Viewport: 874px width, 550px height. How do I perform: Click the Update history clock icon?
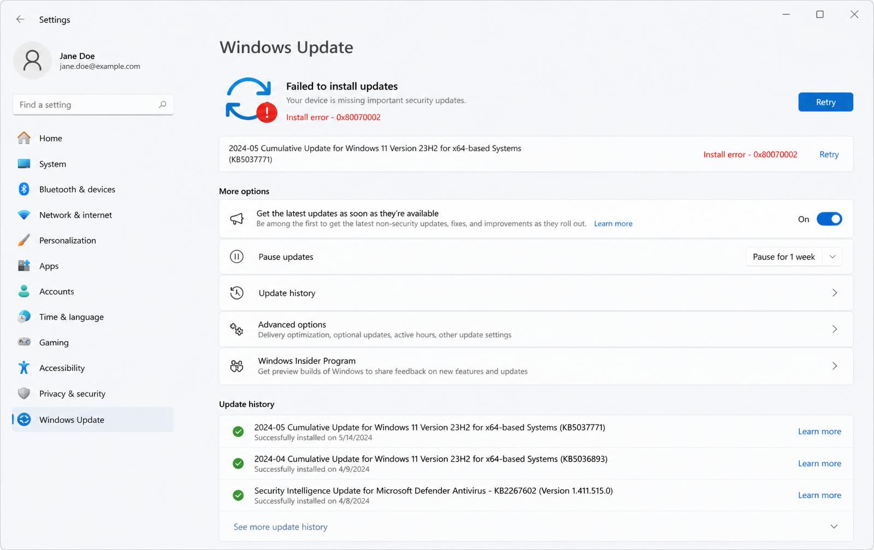pos(237,293)
